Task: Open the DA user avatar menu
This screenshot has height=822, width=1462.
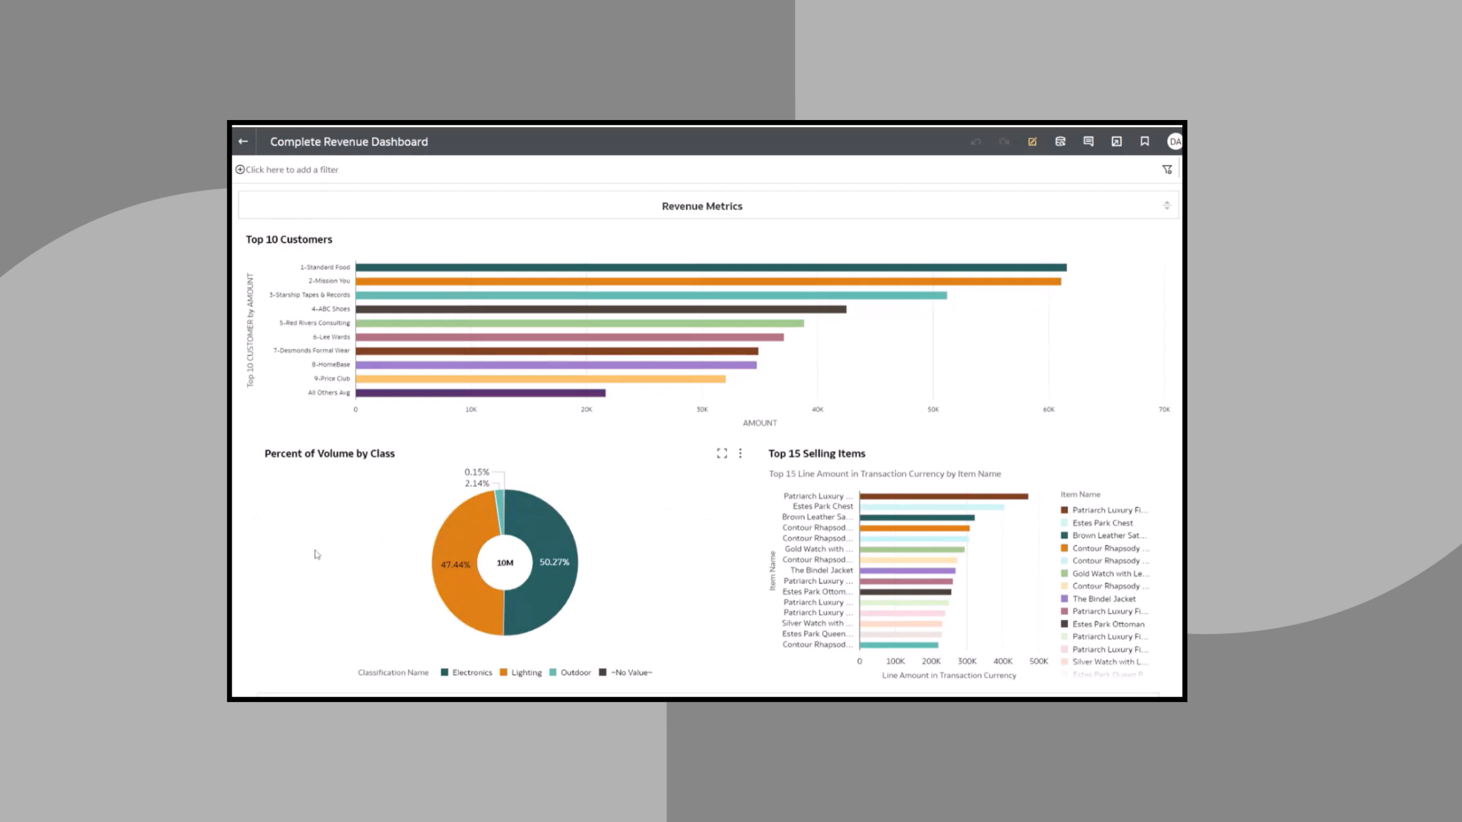Action: 1175,142
